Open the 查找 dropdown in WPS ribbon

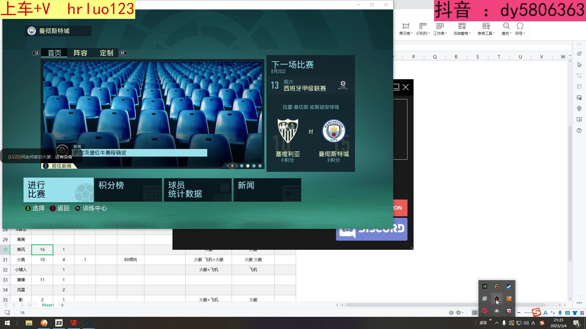(507, 29)
